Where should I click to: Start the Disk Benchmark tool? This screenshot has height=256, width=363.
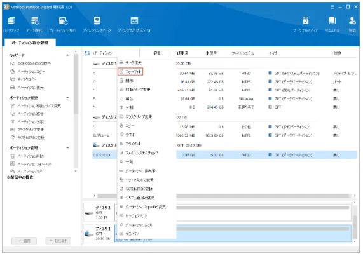97,24
